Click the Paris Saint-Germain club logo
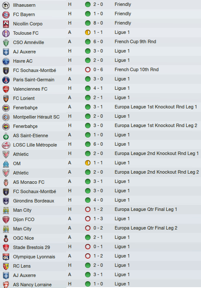The height and width of the screenshot is (288, 201). pyautogui.click(x=6, y=80)
